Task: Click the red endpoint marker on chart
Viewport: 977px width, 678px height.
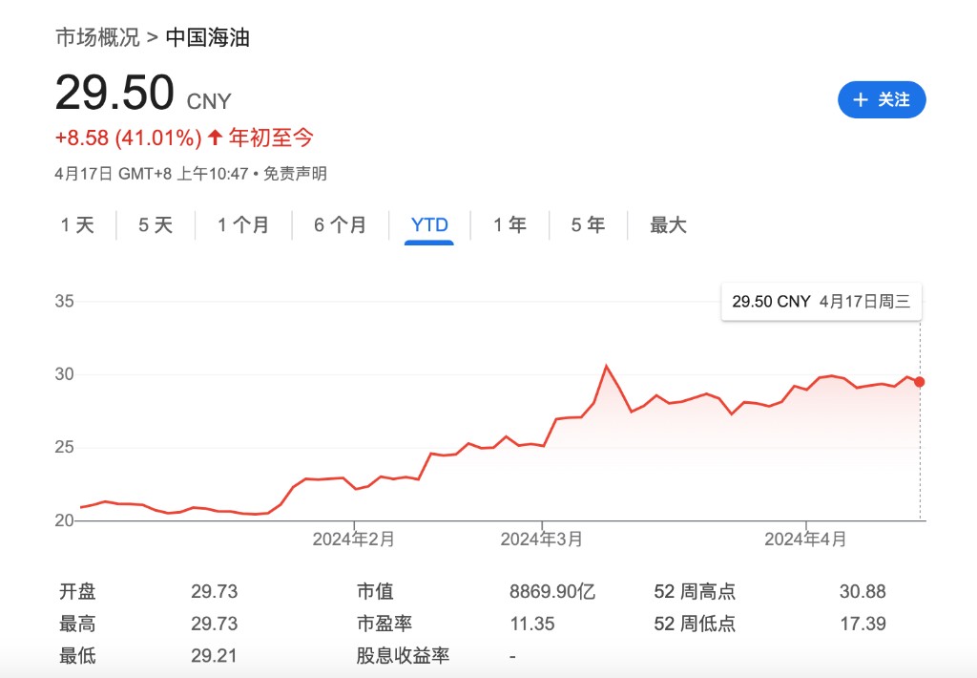Action: click(919, 382)
